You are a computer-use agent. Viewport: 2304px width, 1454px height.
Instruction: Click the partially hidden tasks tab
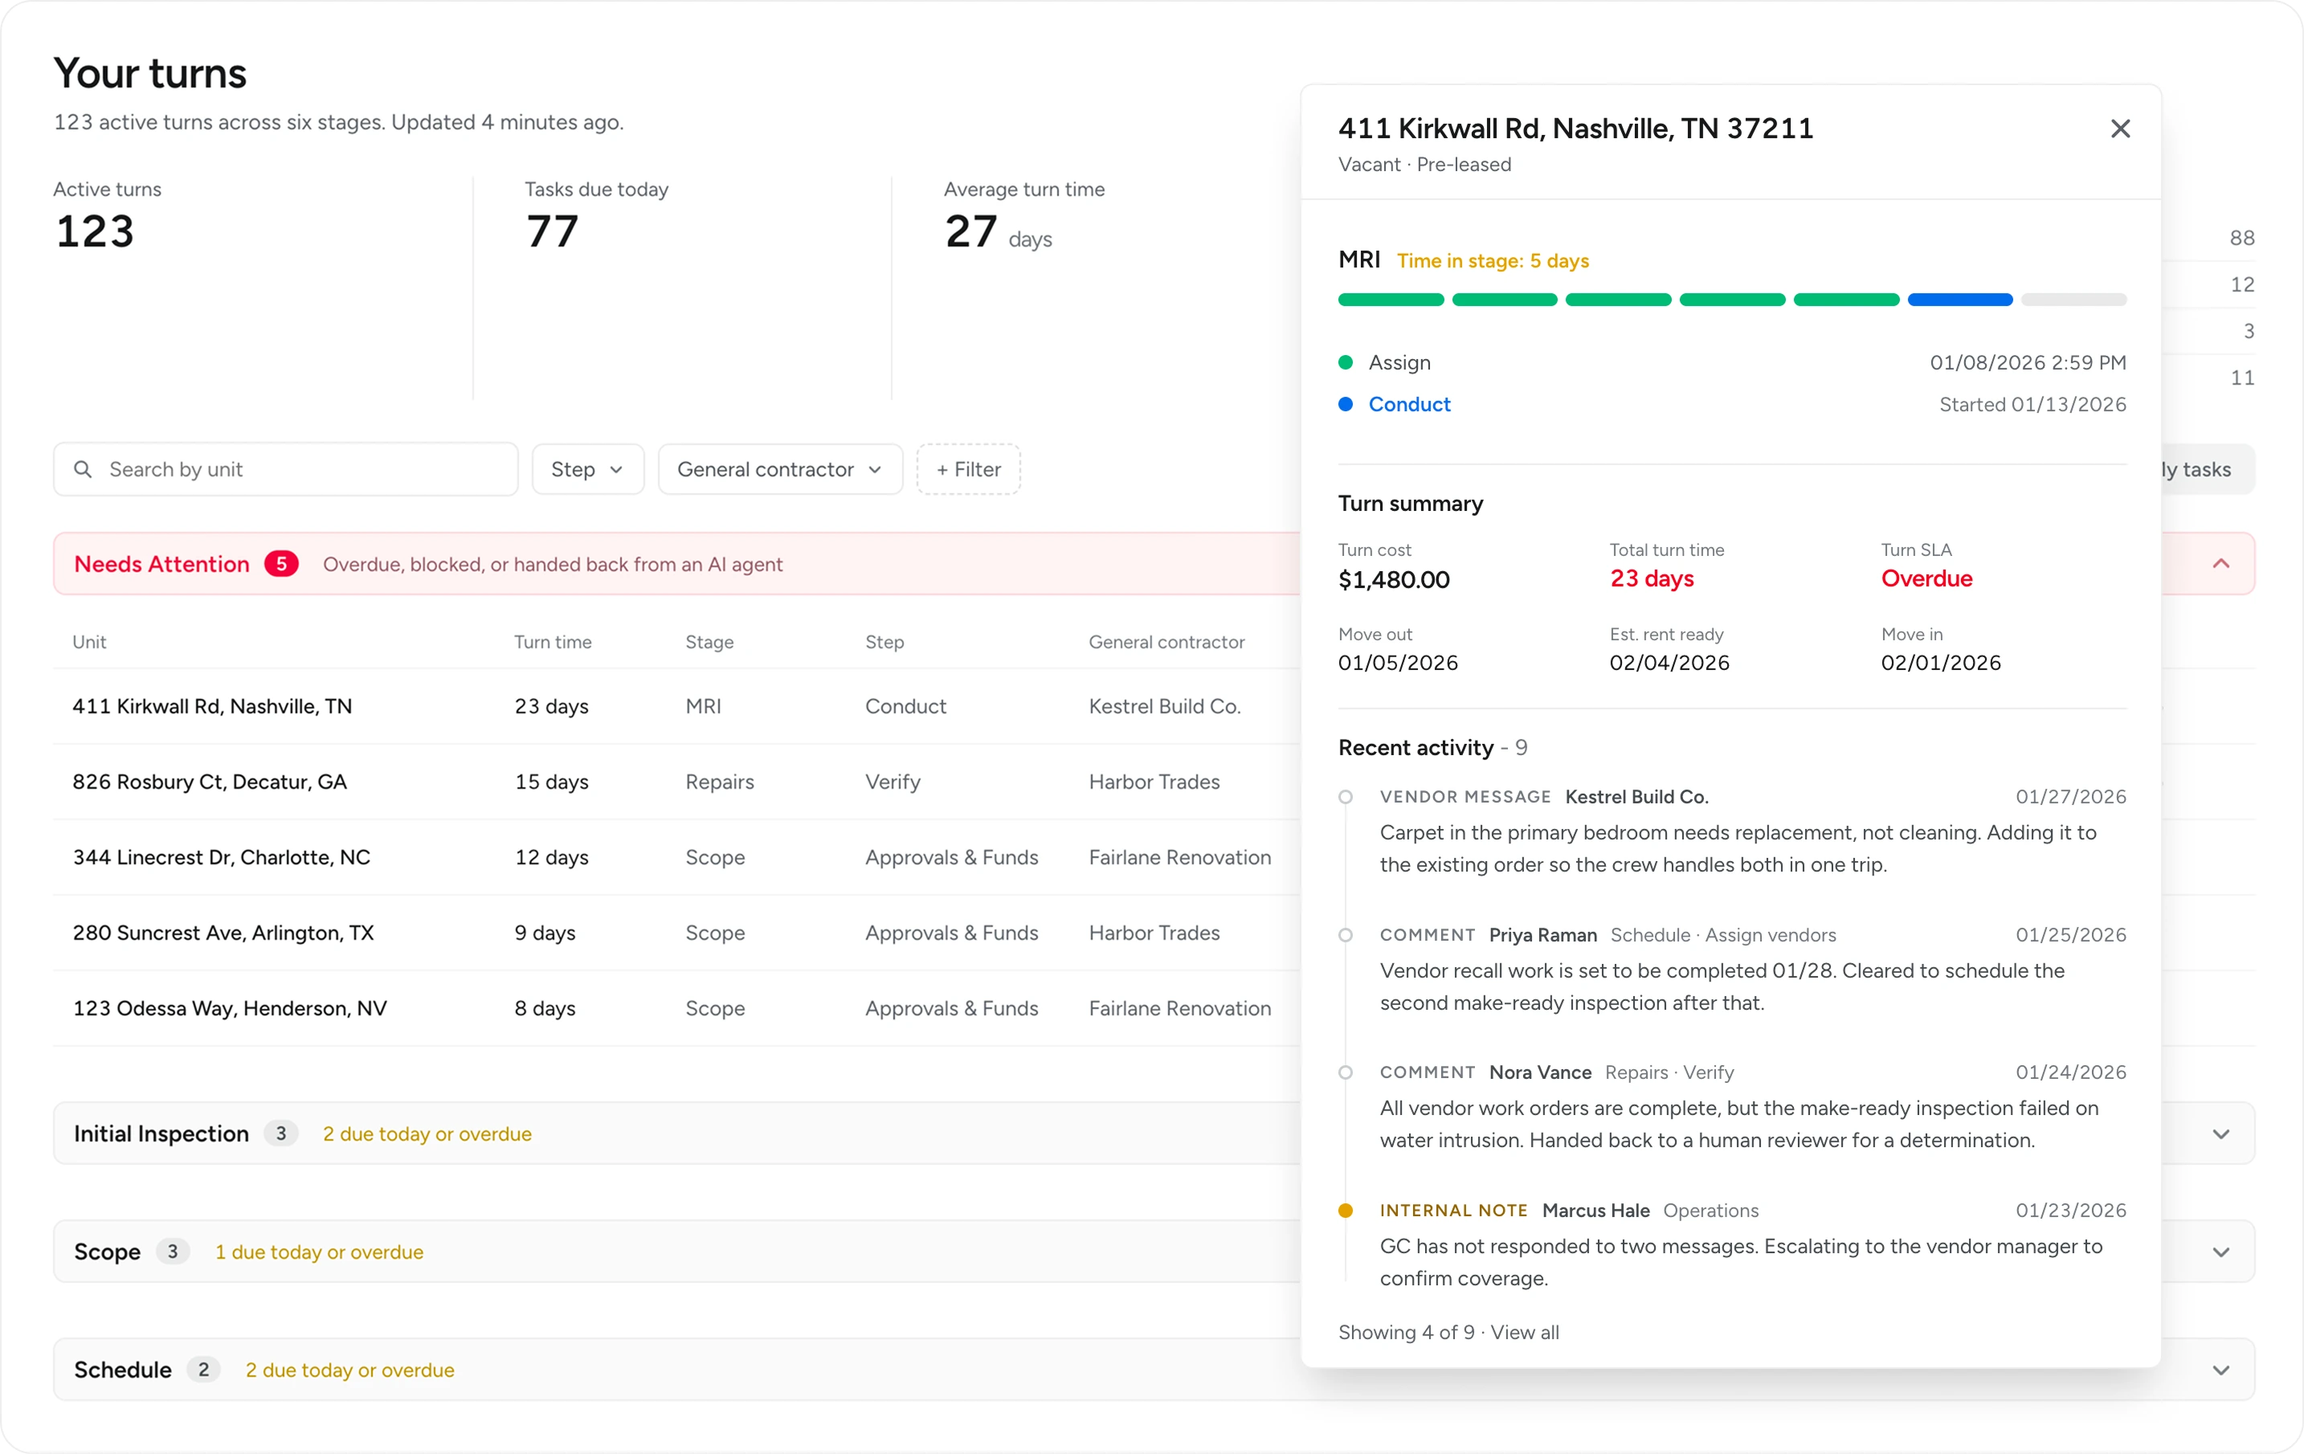[2207, 470]
